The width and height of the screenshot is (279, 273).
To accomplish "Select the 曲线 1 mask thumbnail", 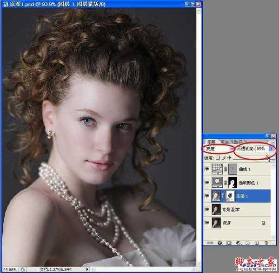I will (x=232, y=169).
